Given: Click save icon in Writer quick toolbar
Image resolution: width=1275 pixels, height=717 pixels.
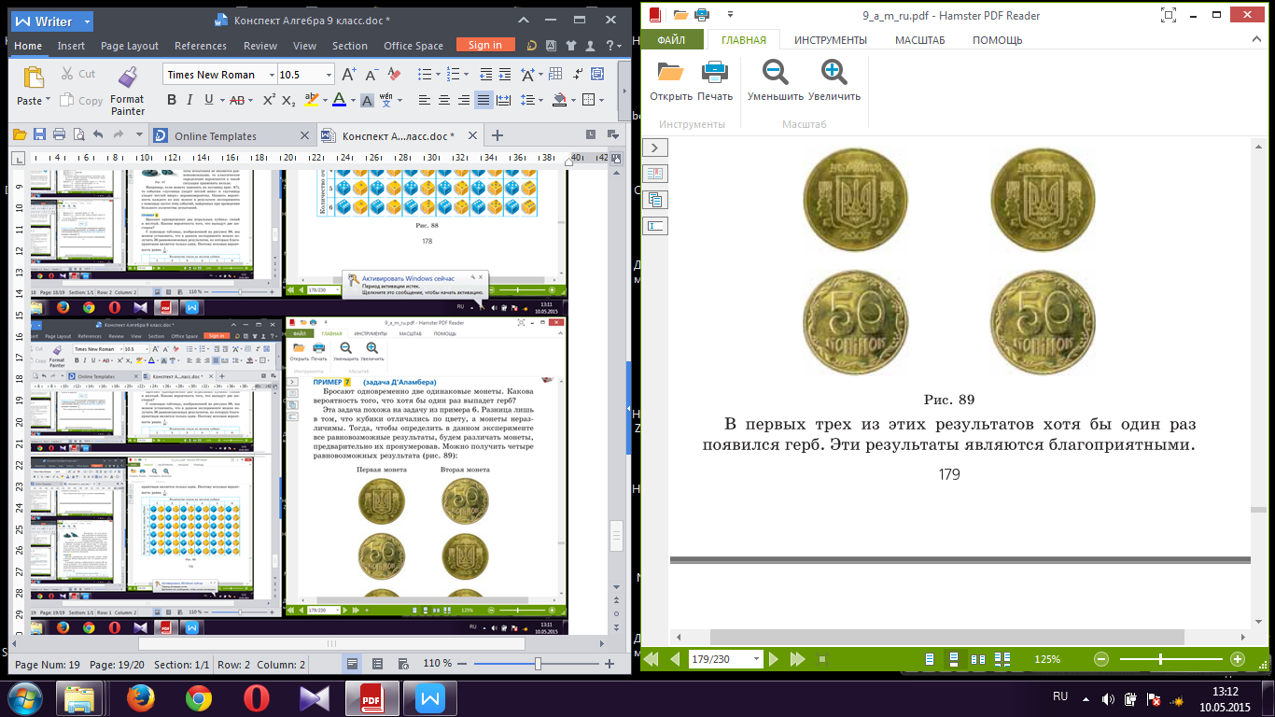Looking at the screenshot, I should pos(39,135).
